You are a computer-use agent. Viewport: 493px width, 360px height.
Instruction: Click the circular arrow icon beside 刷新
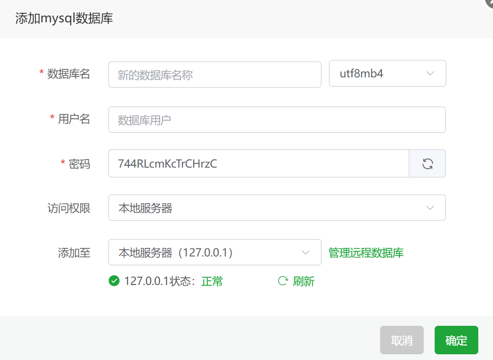click(283, 281)
